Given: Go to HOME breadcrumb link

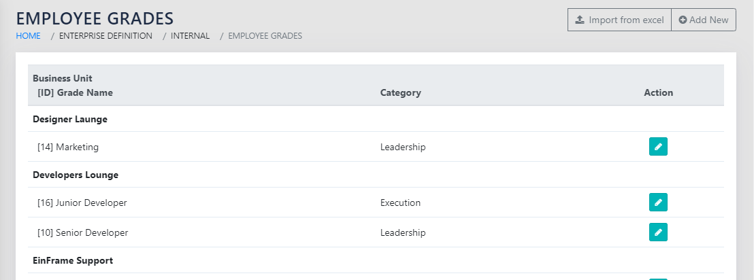Looking at the screenshot, I should click(28, 35).
